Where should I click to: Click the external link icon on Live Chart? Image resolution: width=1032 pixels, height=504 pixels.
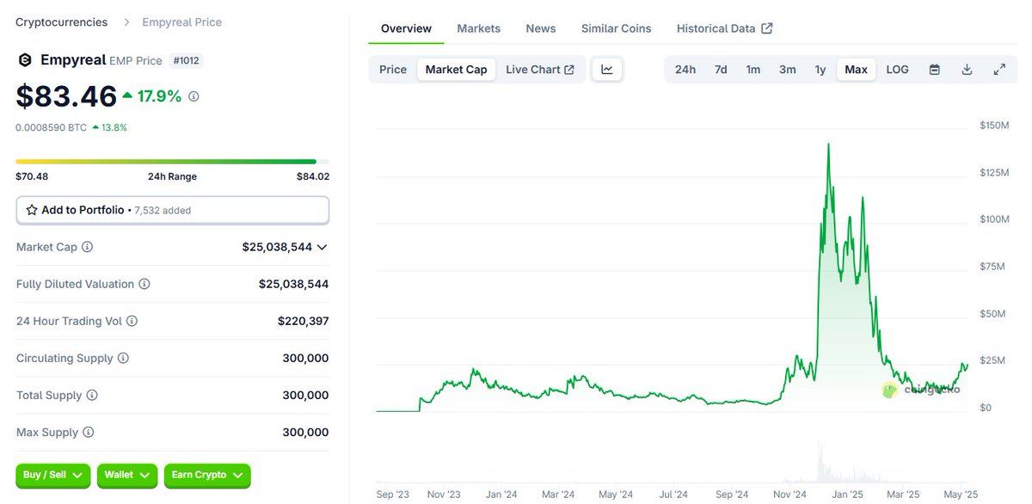tap(569, 70)
